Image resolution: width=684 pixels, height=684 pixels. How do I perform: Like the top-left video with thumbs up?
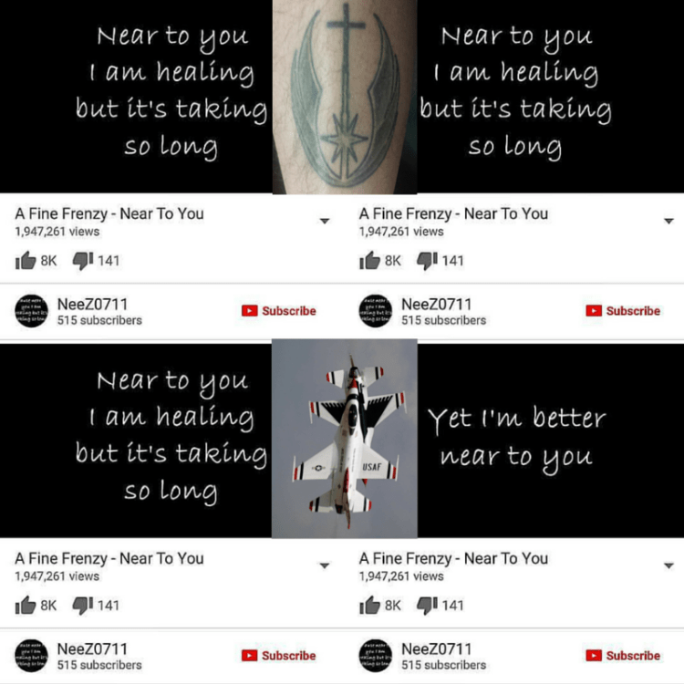pos(26,261)
